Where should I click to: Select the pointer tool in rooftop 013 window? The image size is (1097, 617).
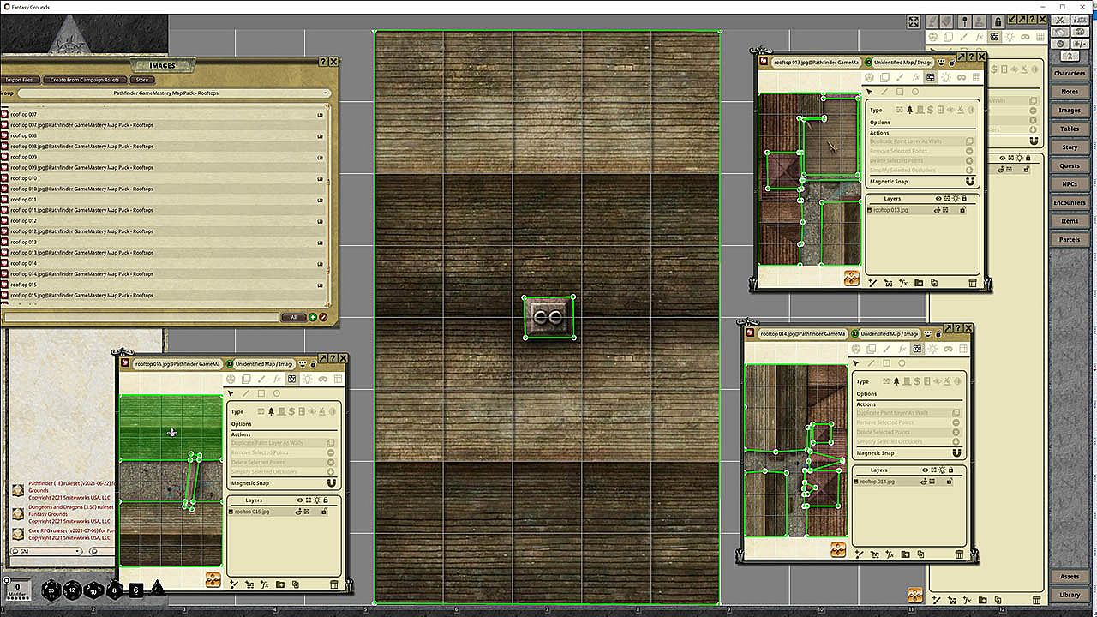click(869, 92)
